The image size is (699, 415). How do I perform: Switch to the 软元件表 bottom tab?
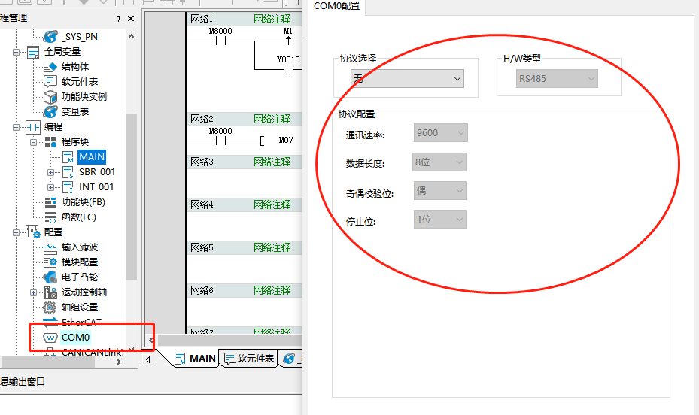click(x=249, y=359)
